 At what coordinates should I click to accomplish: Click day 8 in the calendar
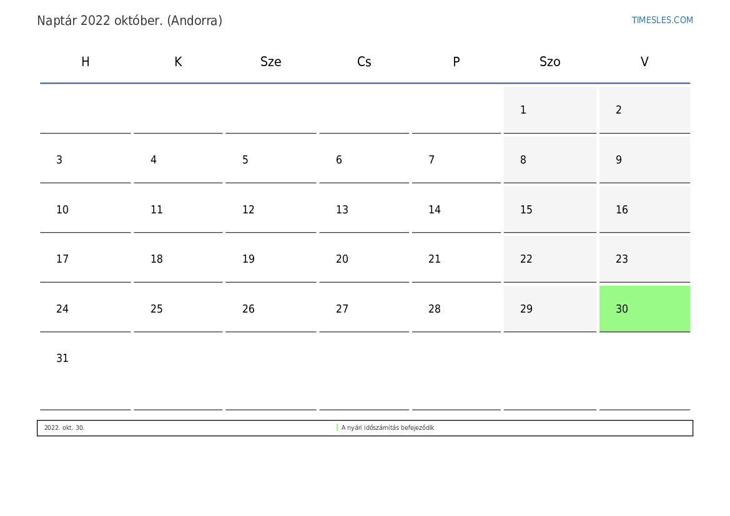(x=550, y=160)
